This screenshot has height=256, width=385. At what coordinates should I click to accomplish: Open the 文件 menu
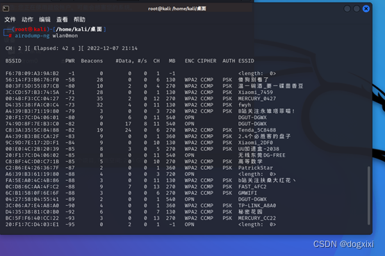[10, 19]
